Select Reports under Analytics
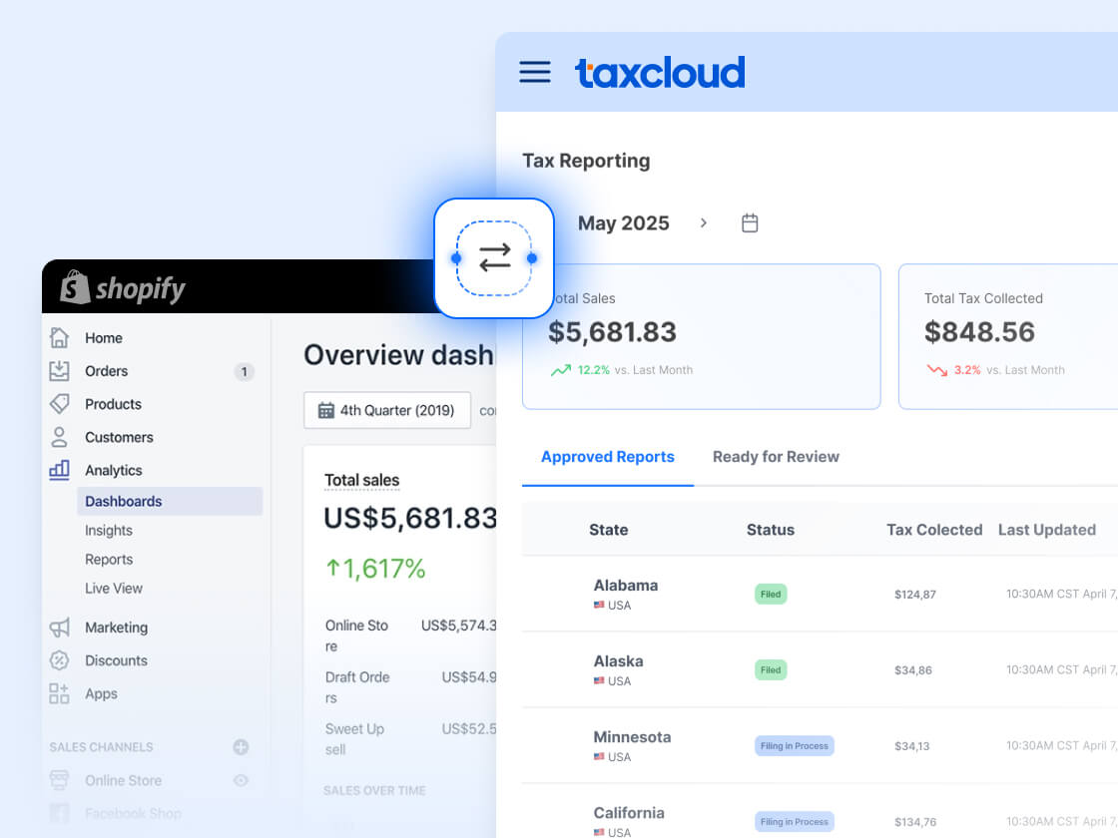This screenshot has width=1118, height=838. [109, 560]
